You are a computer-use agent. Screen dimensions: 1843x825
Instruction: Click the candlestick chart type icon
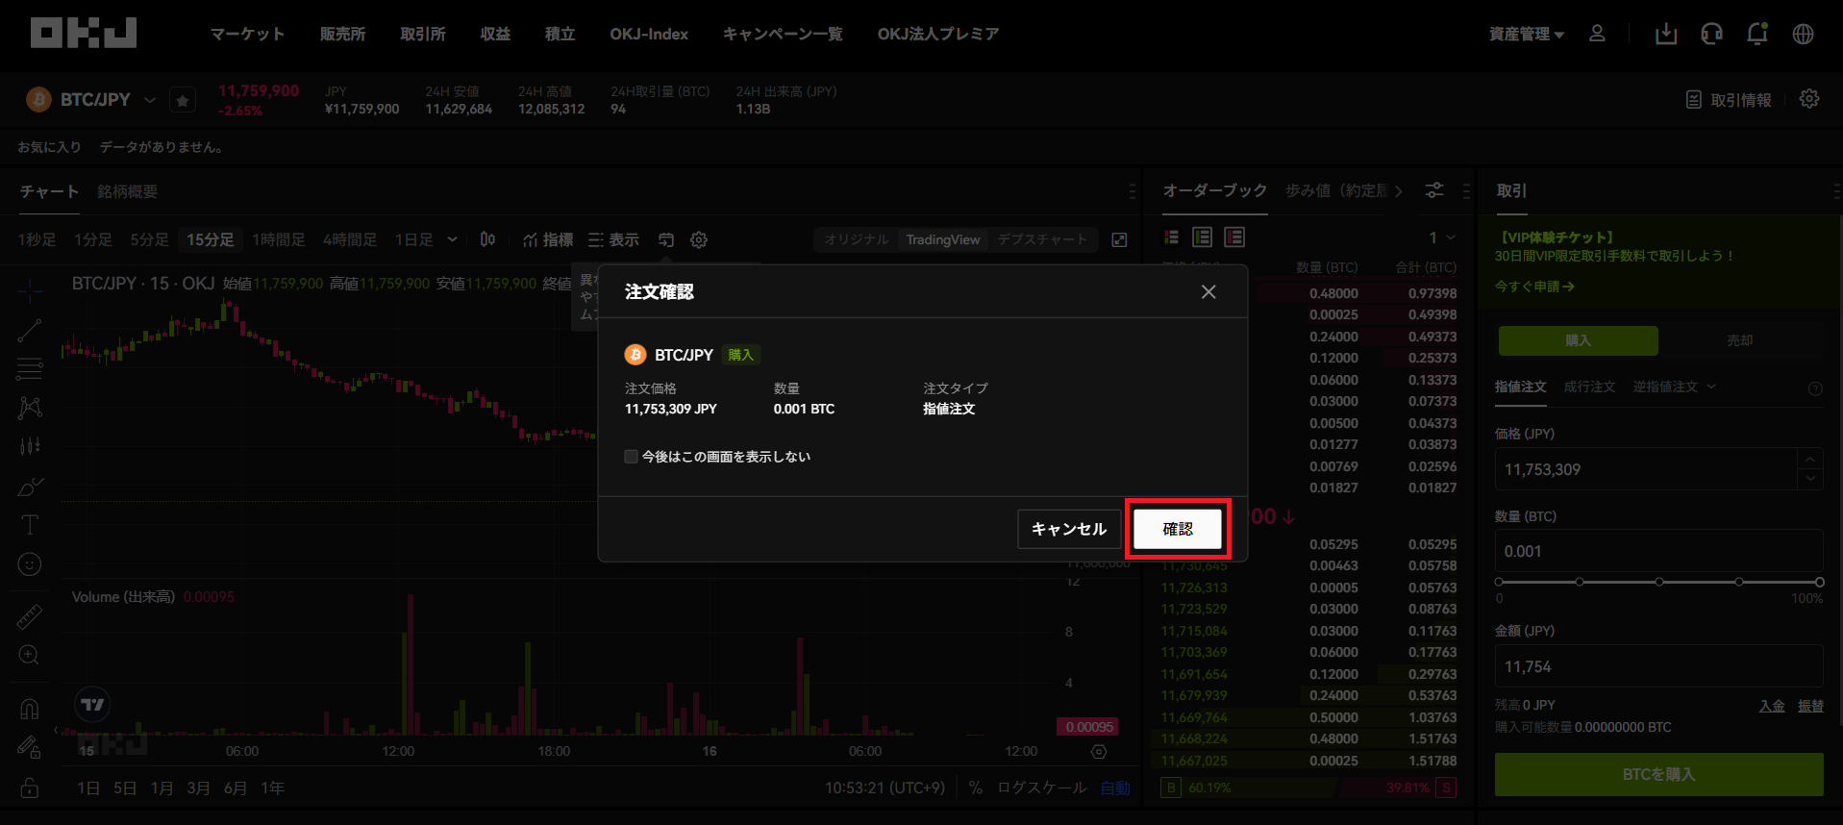click(488, 239)
